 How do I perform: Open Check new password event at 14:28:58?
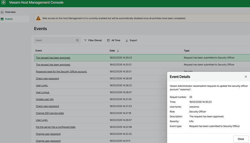tap(47, 78)
